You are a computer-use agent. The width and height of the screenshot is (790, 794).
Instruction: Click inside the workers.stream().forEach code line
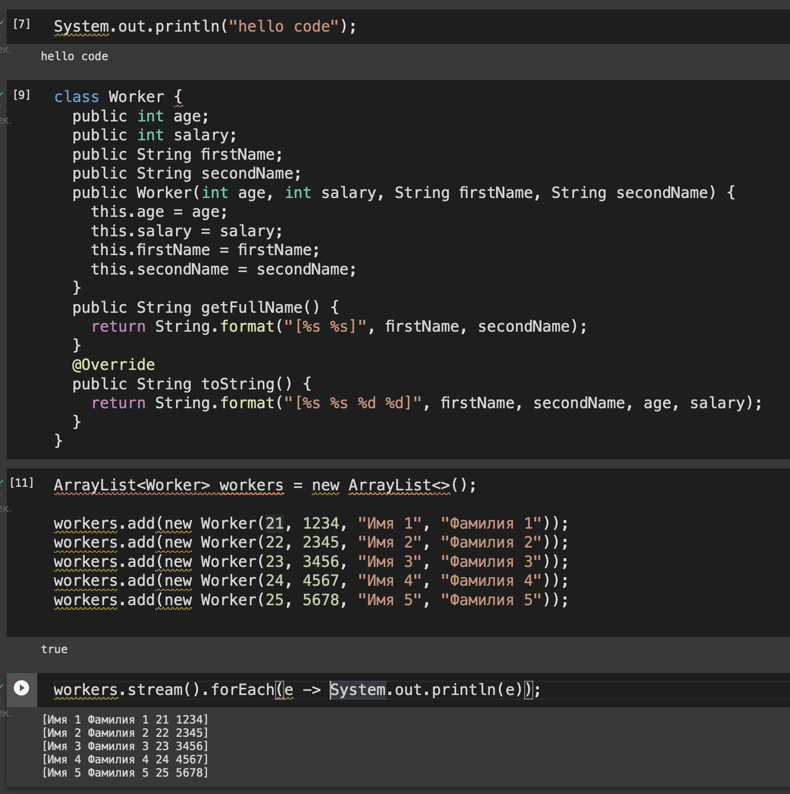pos(296,690)
